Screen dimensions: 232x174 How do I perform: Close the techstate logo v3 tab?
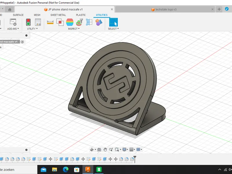tap(213, 9)
